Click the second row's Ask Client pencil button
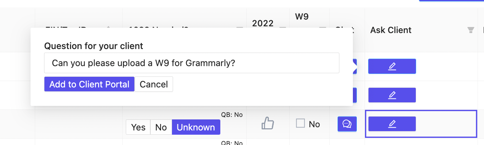 point(392,95)
